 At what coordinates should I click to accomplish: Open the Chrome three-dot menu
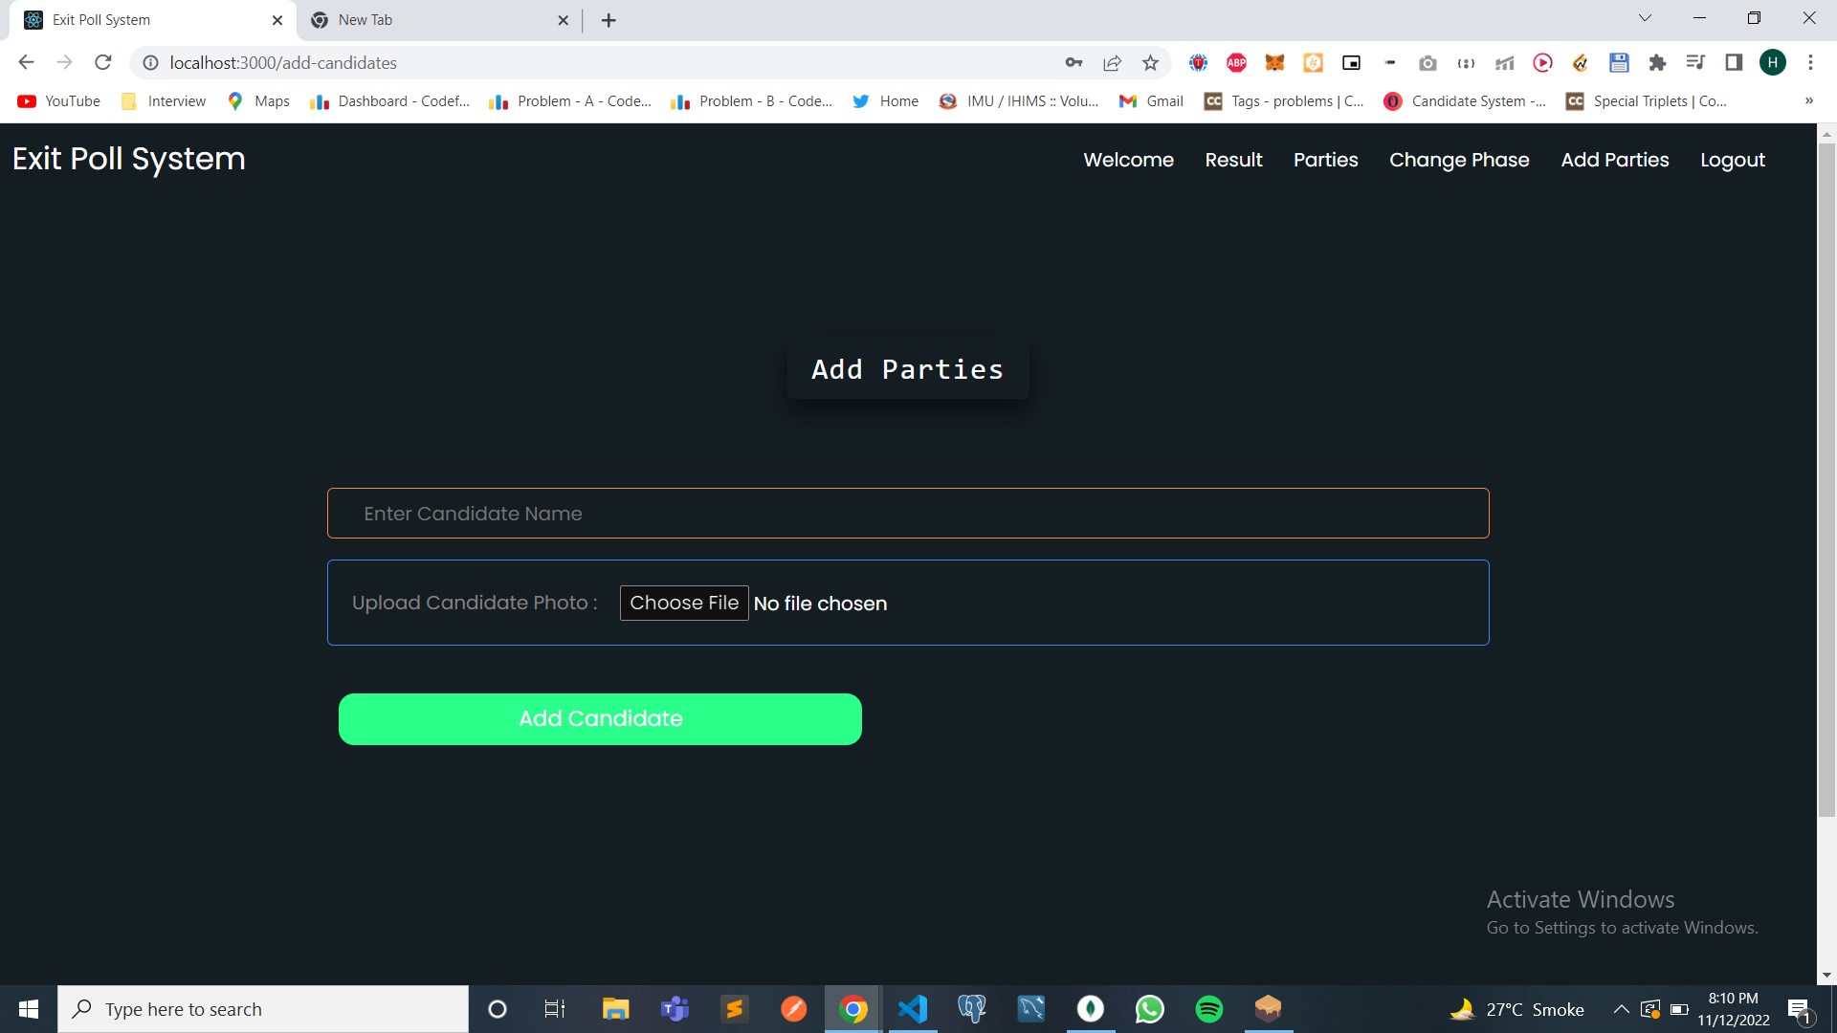(1810, 63)
